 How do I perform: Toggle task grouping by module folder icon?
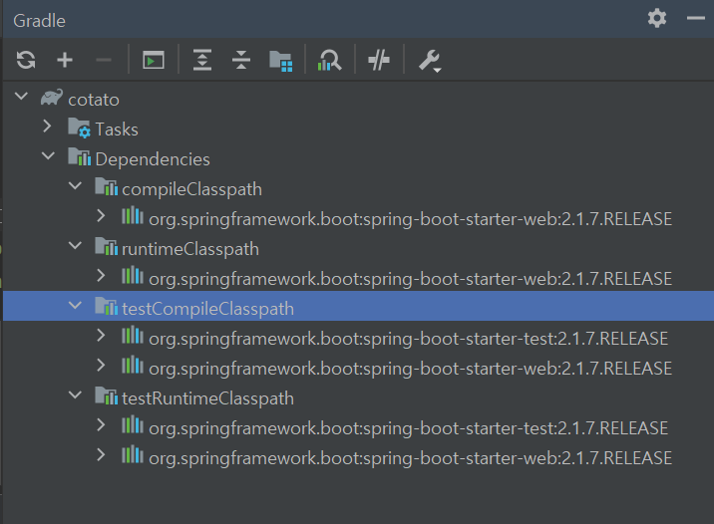pos(281,61)
